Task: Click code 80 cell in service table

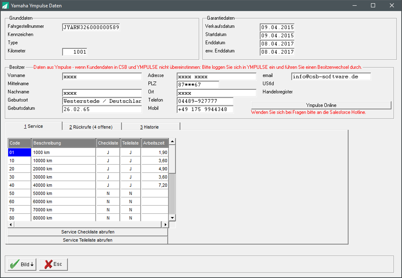Action: [19, 218]
